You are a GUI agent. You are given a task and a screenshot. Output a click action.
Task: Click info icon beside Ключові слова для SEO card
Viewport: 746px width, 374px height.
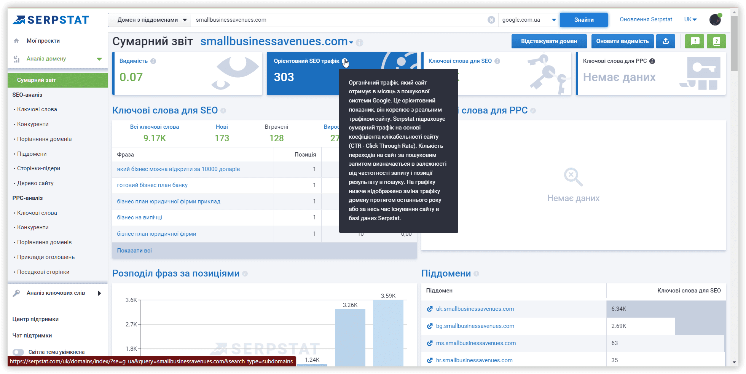pyautogui.click(x=497, y=61)
